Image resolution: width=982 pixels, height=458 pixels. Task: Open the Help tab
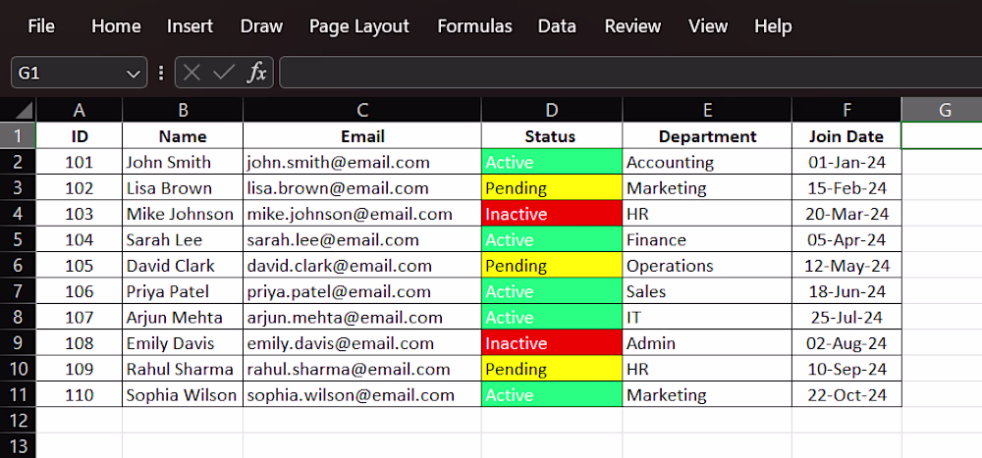[x=773, y=26]
